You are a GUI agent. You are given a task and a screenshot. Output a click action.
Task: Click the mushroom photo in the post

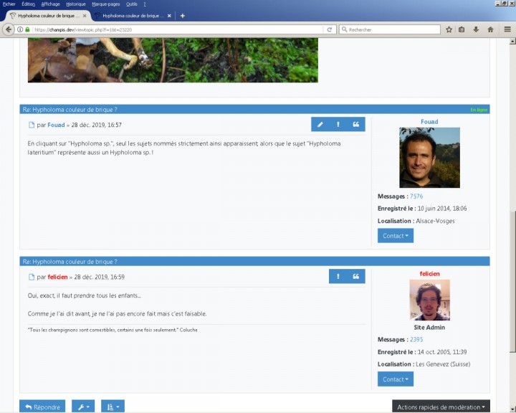[173, 60]
